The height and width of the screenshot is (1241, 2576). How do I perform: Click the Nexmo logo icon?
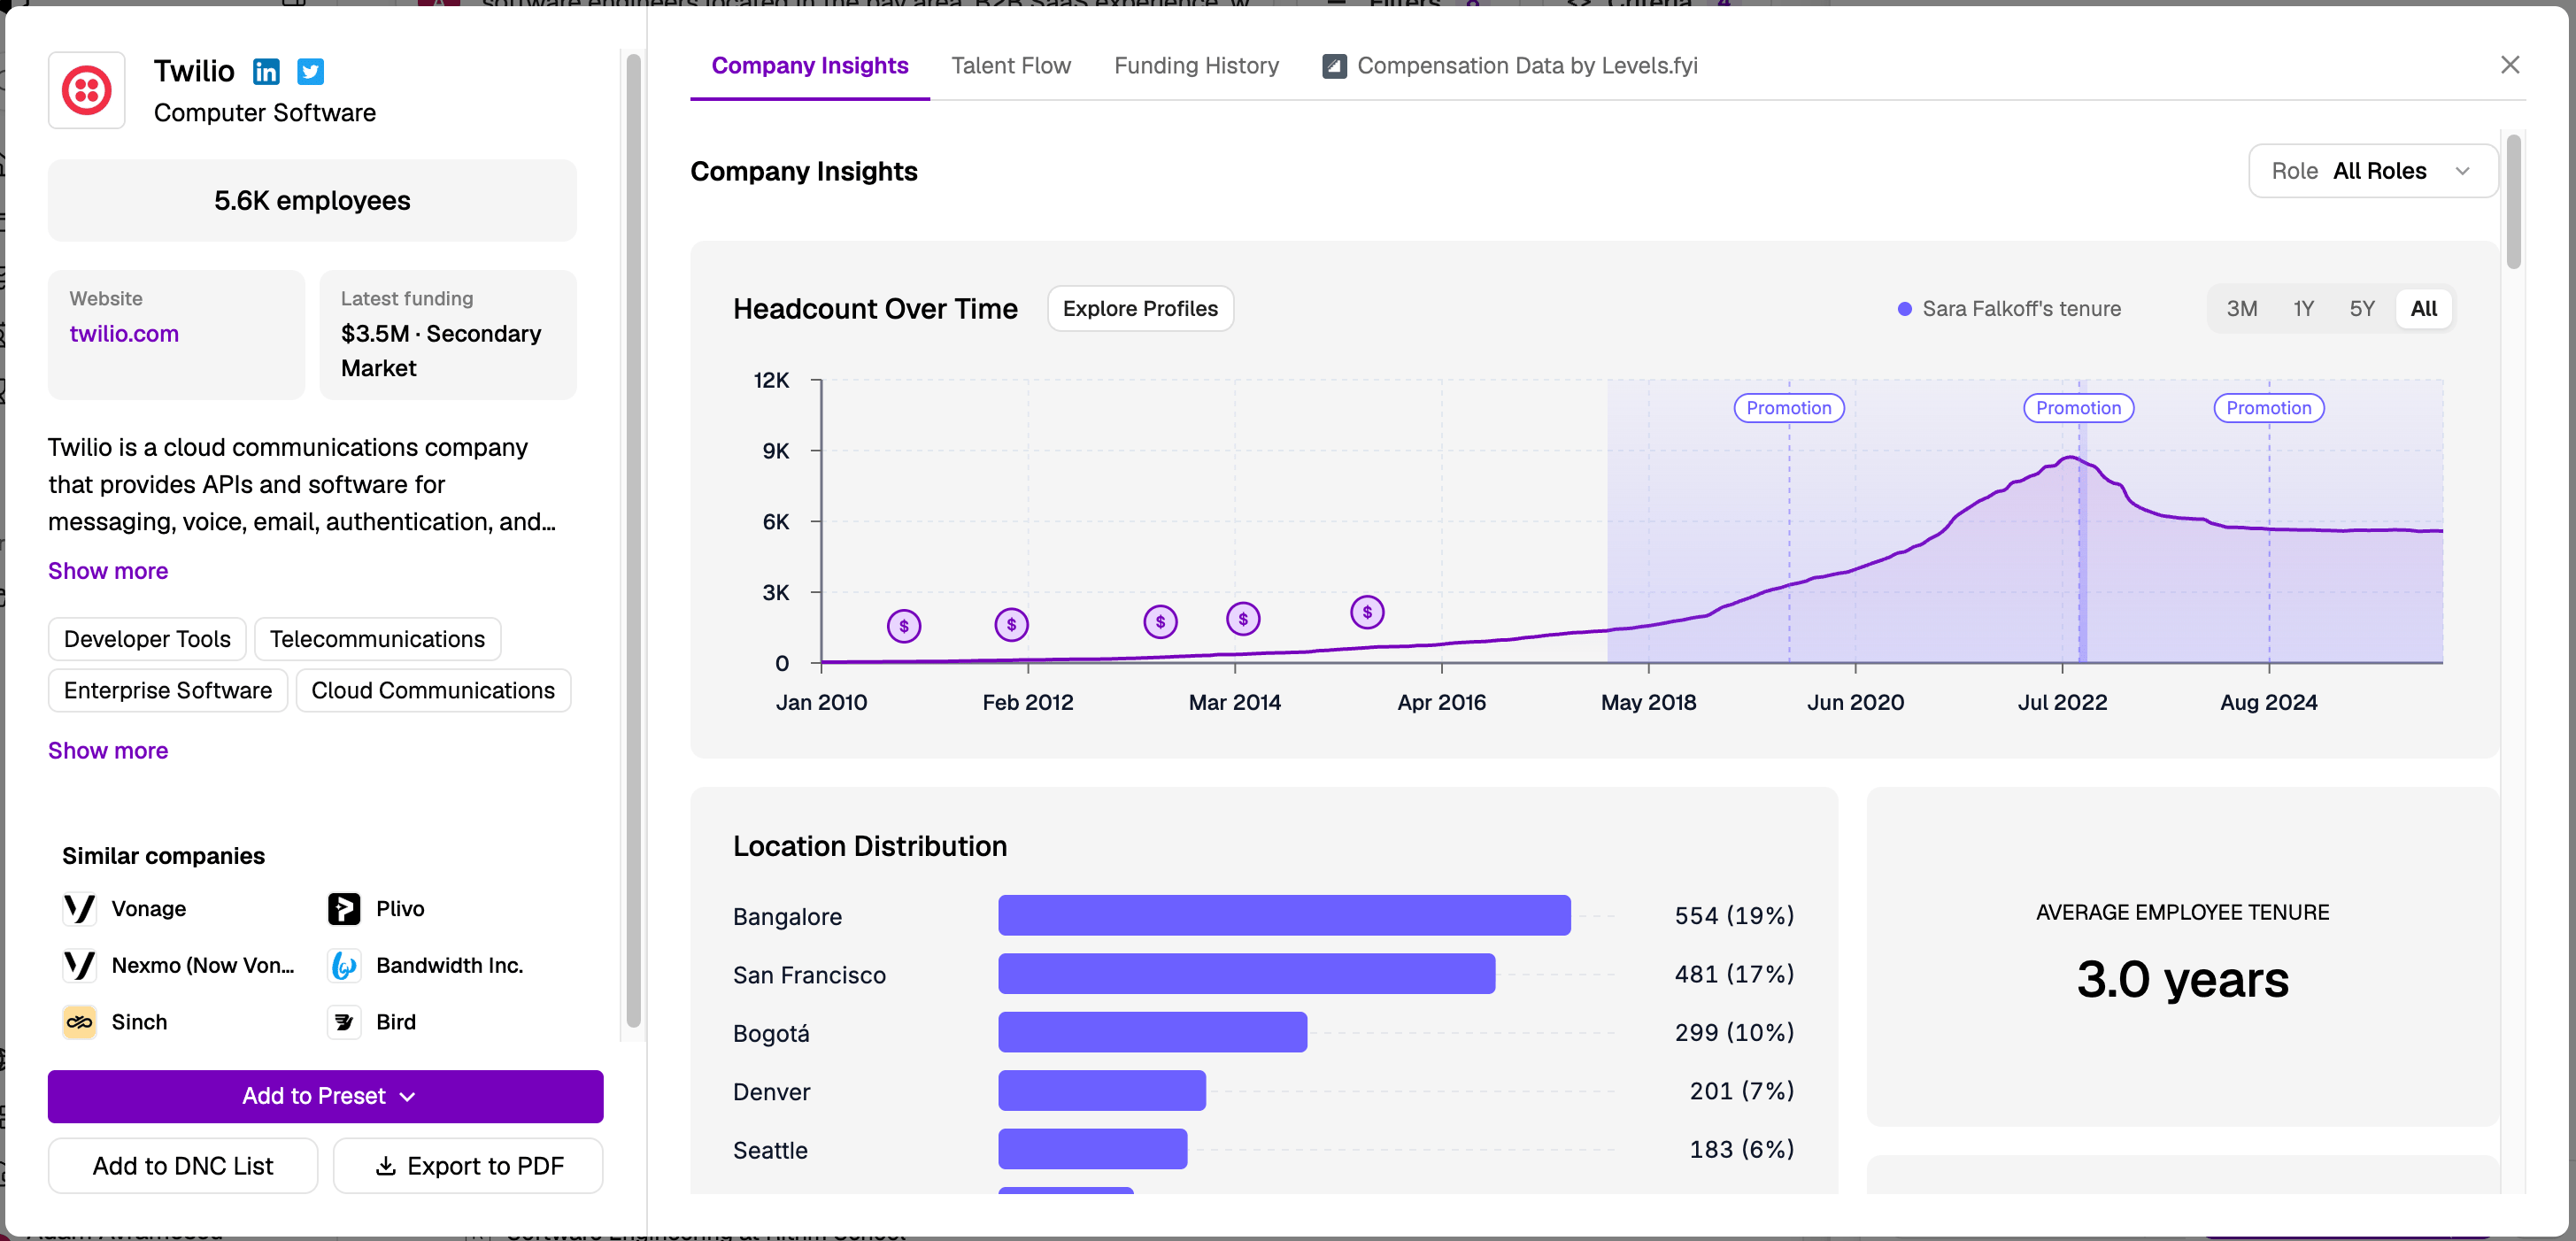coord(79,965)
